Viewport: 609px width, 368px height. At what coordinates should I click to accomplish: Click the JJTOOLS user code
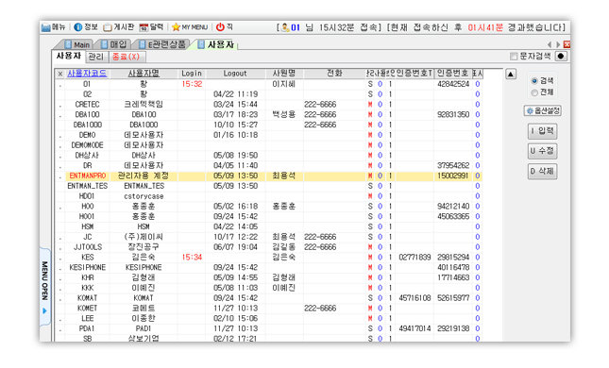click(87, 247)
